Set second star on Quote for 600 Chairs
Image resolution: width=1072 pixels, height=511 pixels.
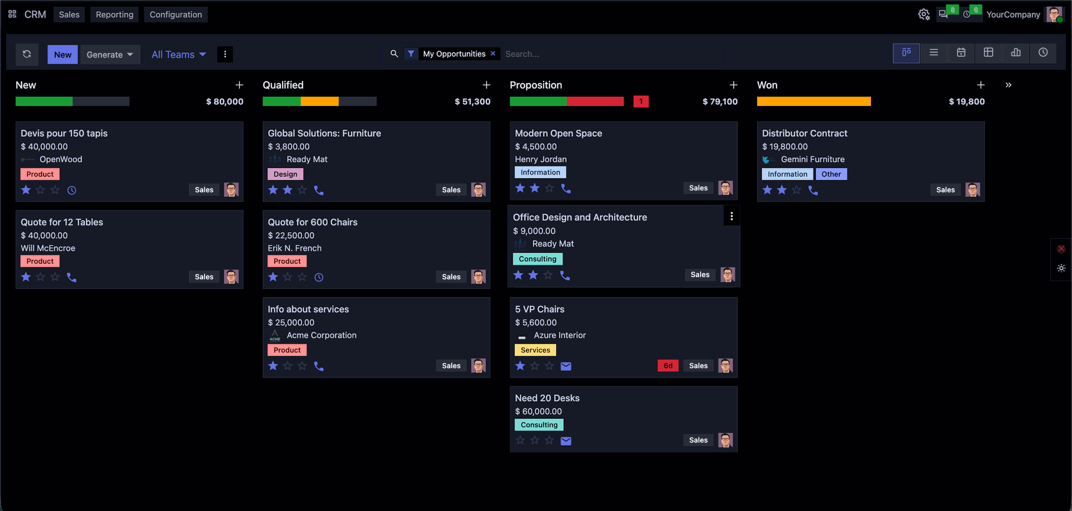(288, 277)
